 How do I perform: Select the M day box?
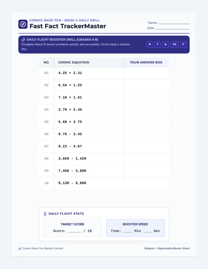click(150, 44)
